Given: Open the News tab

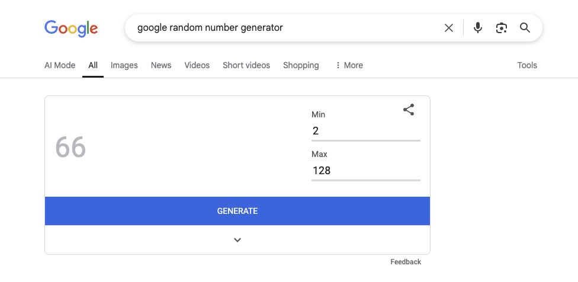Looking at the screenshot, I should pyautogui.click(x=161, y=65).
